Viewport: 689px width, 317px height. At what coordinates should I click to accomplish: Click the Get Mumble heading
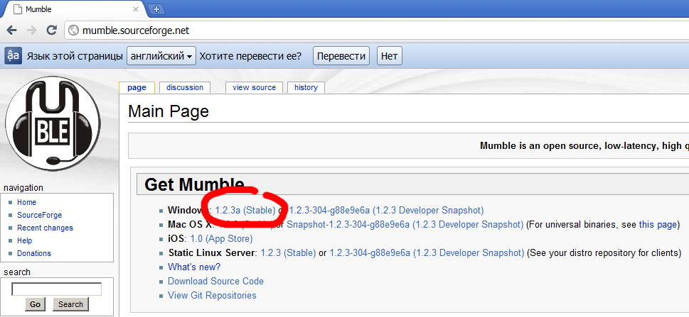pyautogui.click(x=194, y=184)
